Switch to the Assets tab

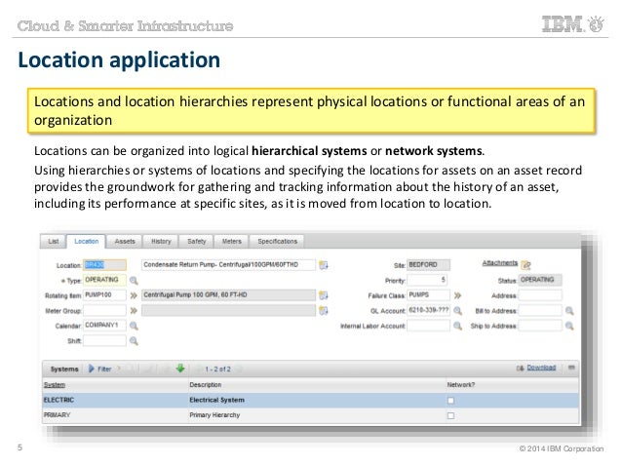point(125,240)
